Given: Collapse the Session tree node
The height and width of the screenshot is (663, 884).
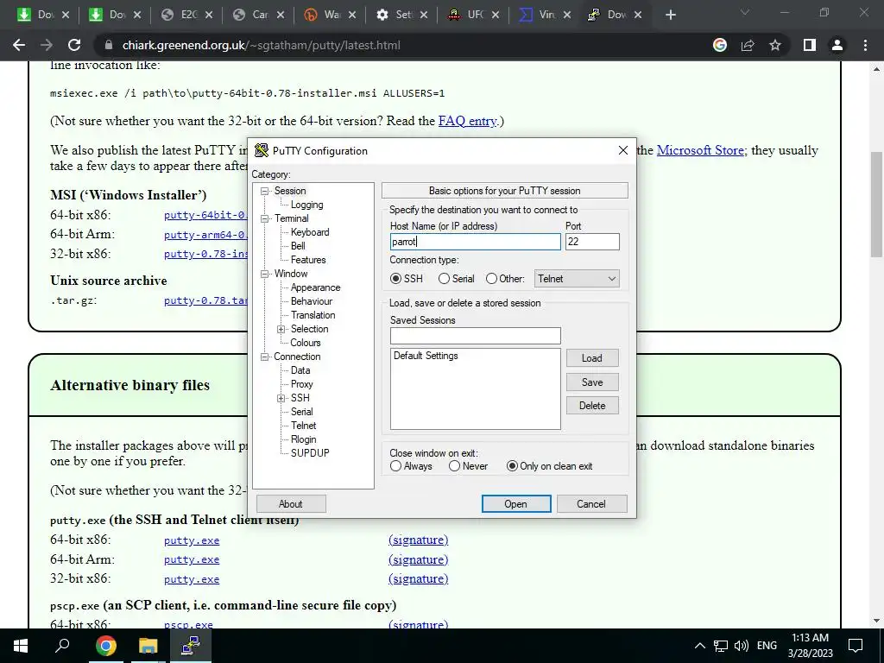Looking at the screenshot, I should pos(264,191).
